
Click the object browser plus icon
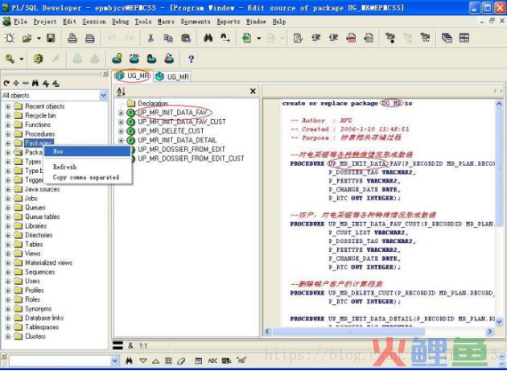click(x=16, y=84)
